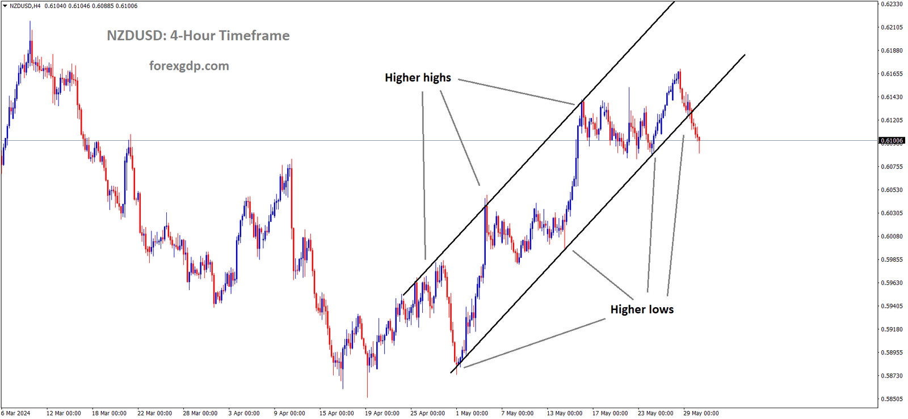This screenshot has width=908, height=419.
Task: Click the 0.58505 price scale value
Action: pyautogui.click(x=892, y=399)
